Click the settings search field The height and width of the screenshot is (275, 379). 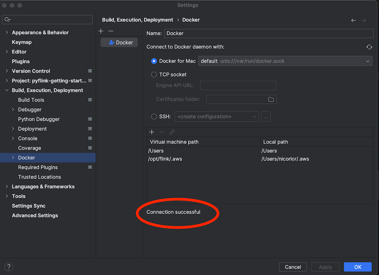47,20
